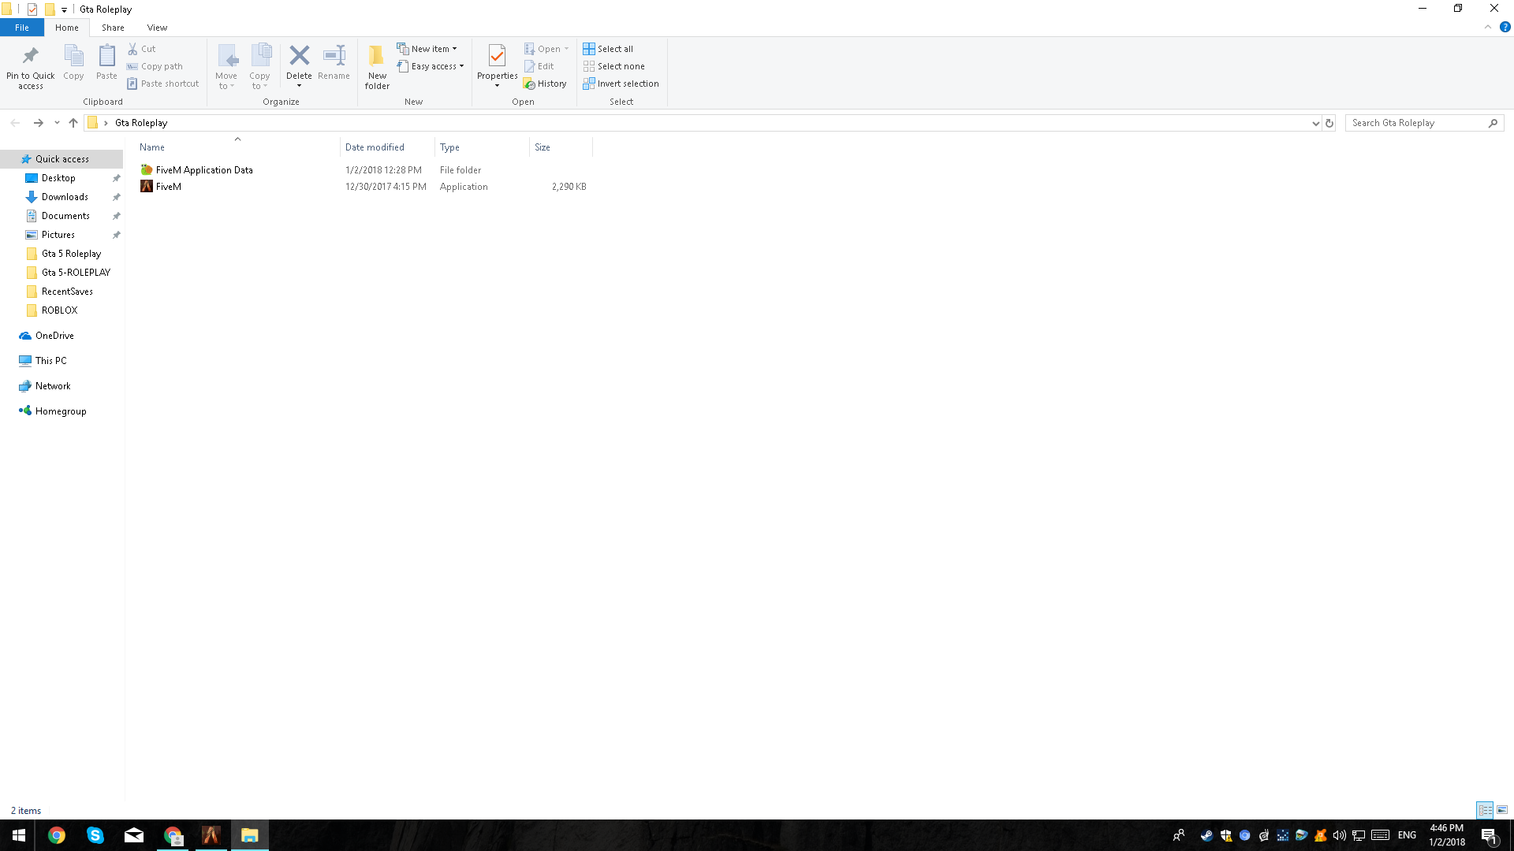Select the FiveM application file
1514x851 pixels.
161,187
